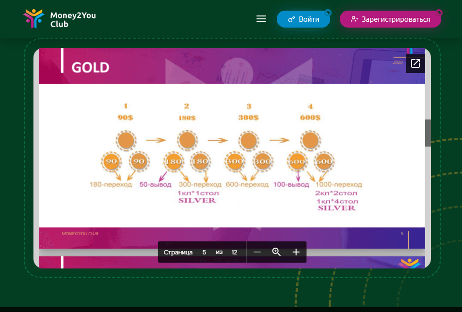This screenshot has width=462, height=312.
Task: Click the total pages number 12
Action: (234, 253)
